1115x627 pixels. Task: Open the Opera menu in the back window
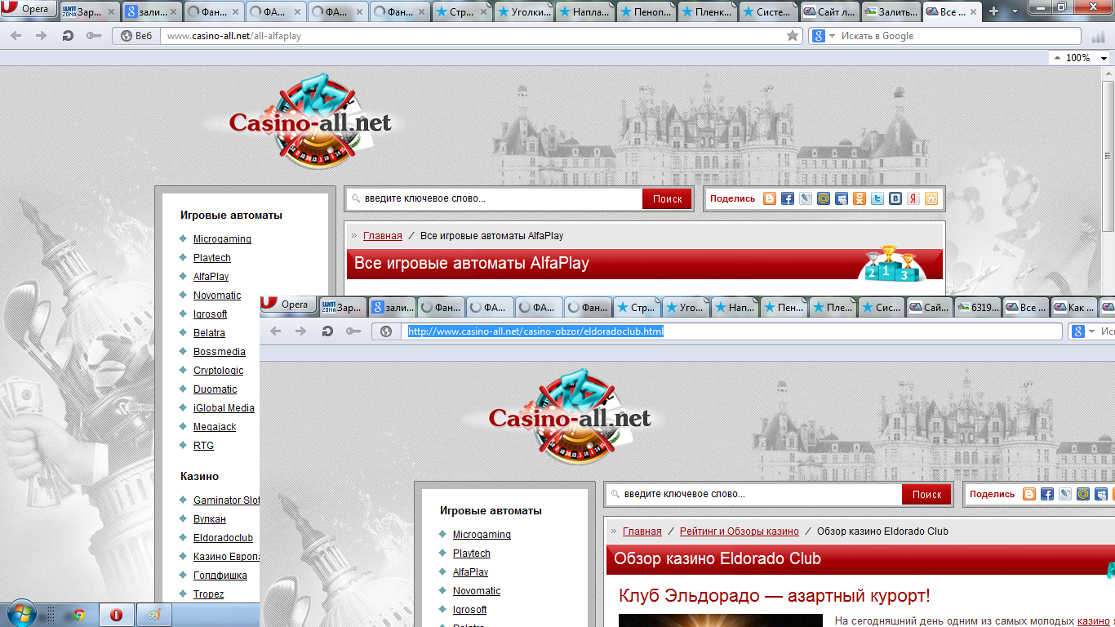click(29, 10)
